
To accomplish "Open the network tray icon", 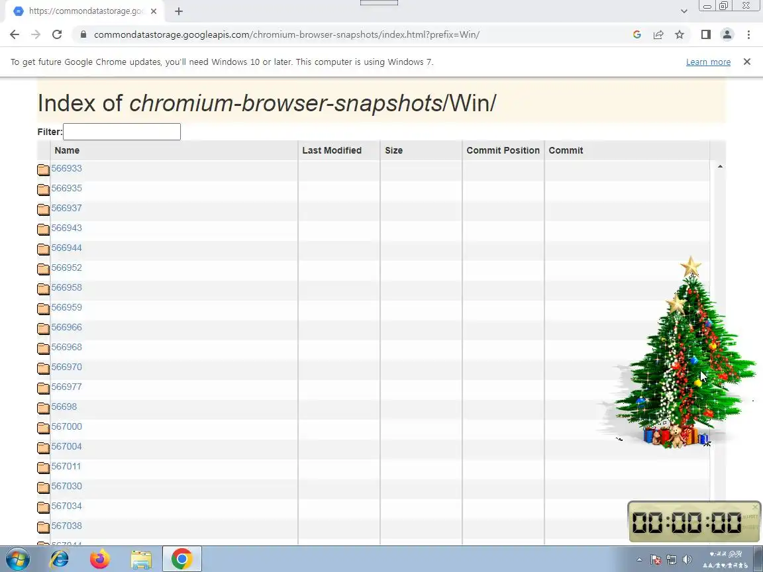I will coord(672,559).
